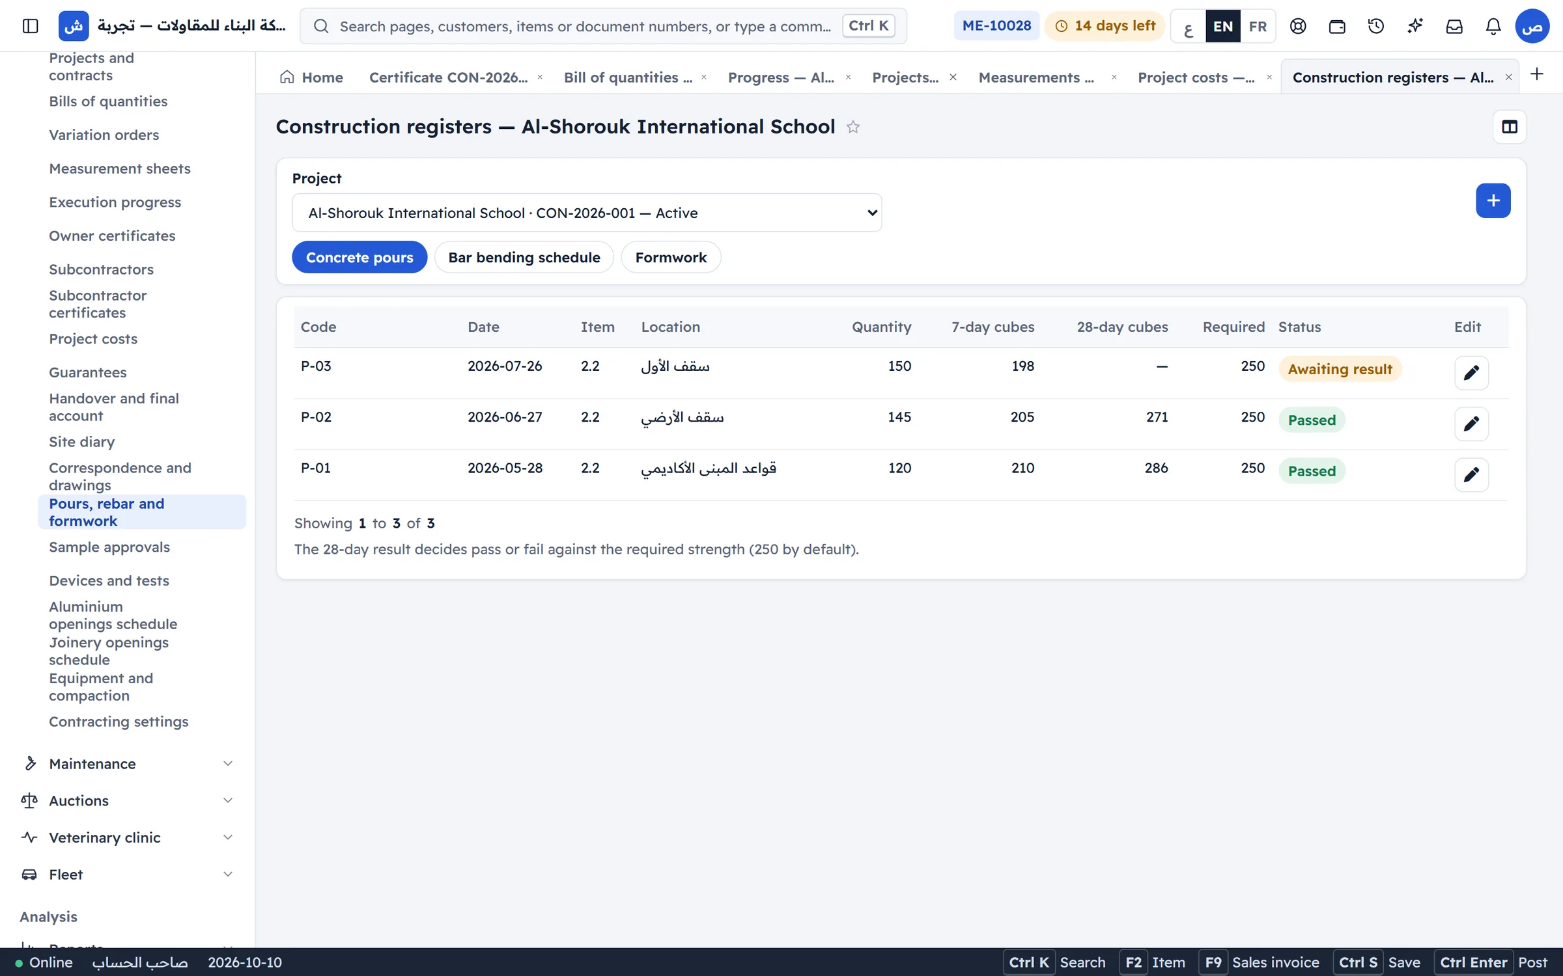Switch language to FR
The image size is (1563, 976).
[x=1258, y=26]
